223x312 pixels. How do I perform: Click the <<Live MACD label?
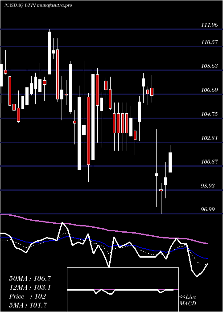click(x=188, y=300)
